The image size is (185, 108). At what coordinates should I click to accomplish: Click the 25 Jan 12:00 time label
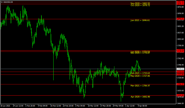[x=18, y=106]
